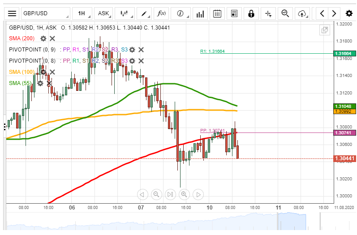This screenshot has width=357, height=235.
Task: Zoom out the chart with minus magnifier
Action: pyautogui.click(x=156, y=195)
